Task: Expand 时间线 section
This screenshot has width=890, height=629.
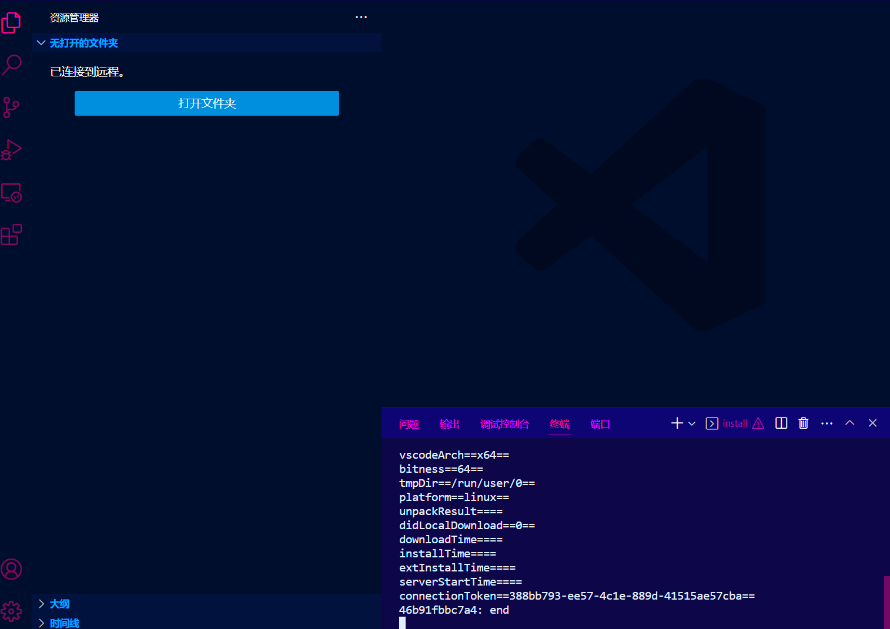Action: click(x=207, y=623)
